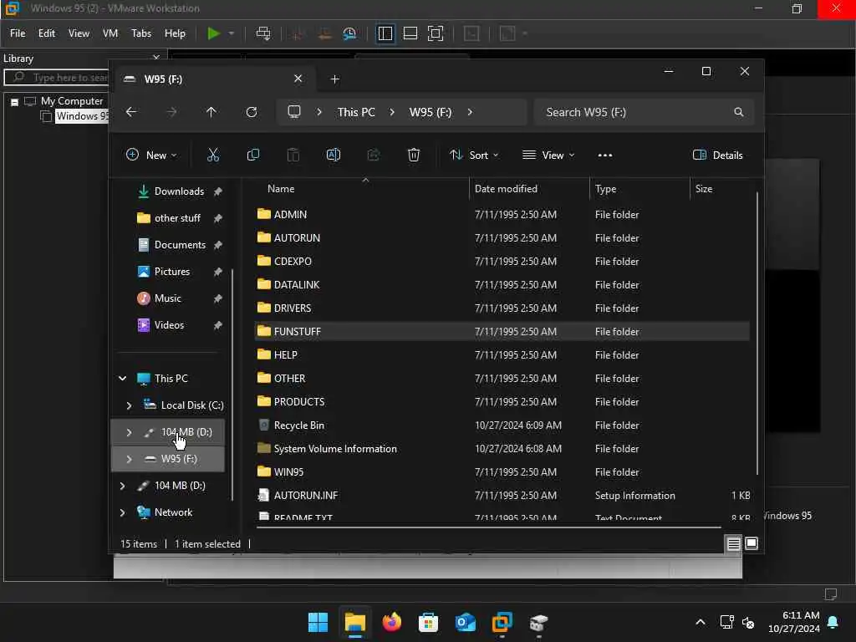Refresh the W95 (F:) folder view
856x642 pixels.
252,112
